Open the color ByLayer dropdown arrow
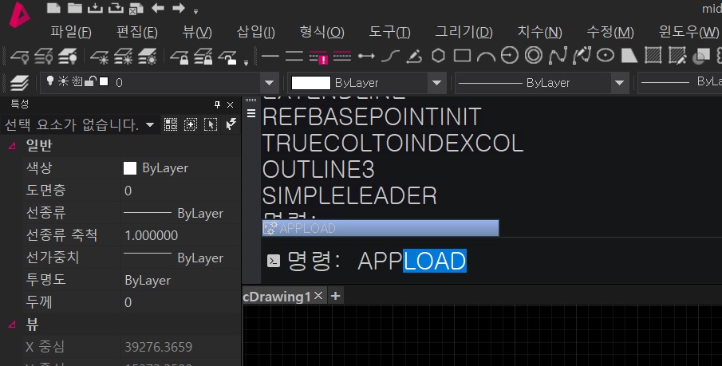722x366 pixels. [x=436, y=84]
